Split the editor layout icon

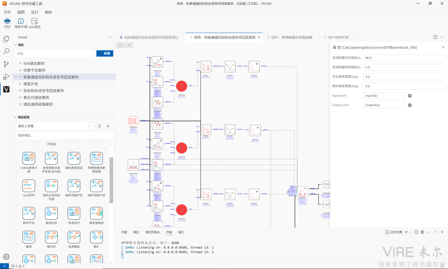(435, 37)
